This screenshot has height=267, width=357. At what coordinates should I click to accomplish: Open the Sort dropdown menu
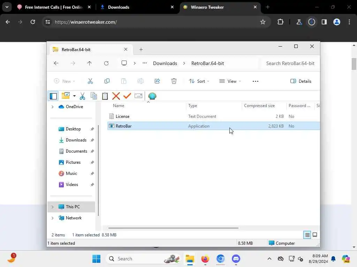tap(199, 81)
